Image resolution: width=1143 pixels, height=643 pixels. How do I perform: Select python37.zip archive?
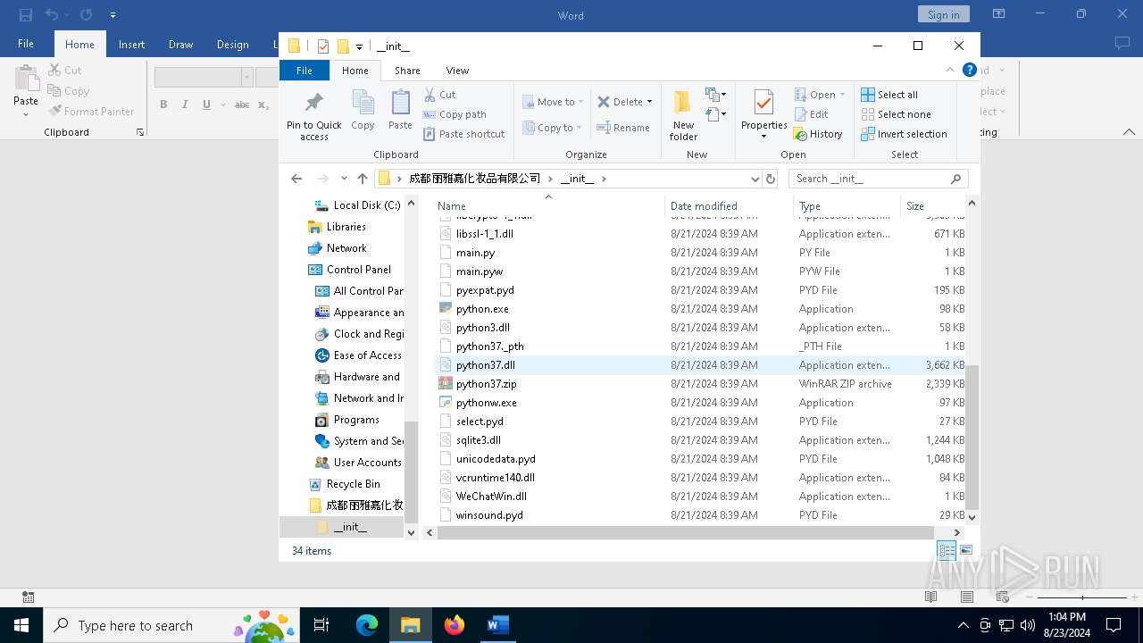tap(486, 384)
